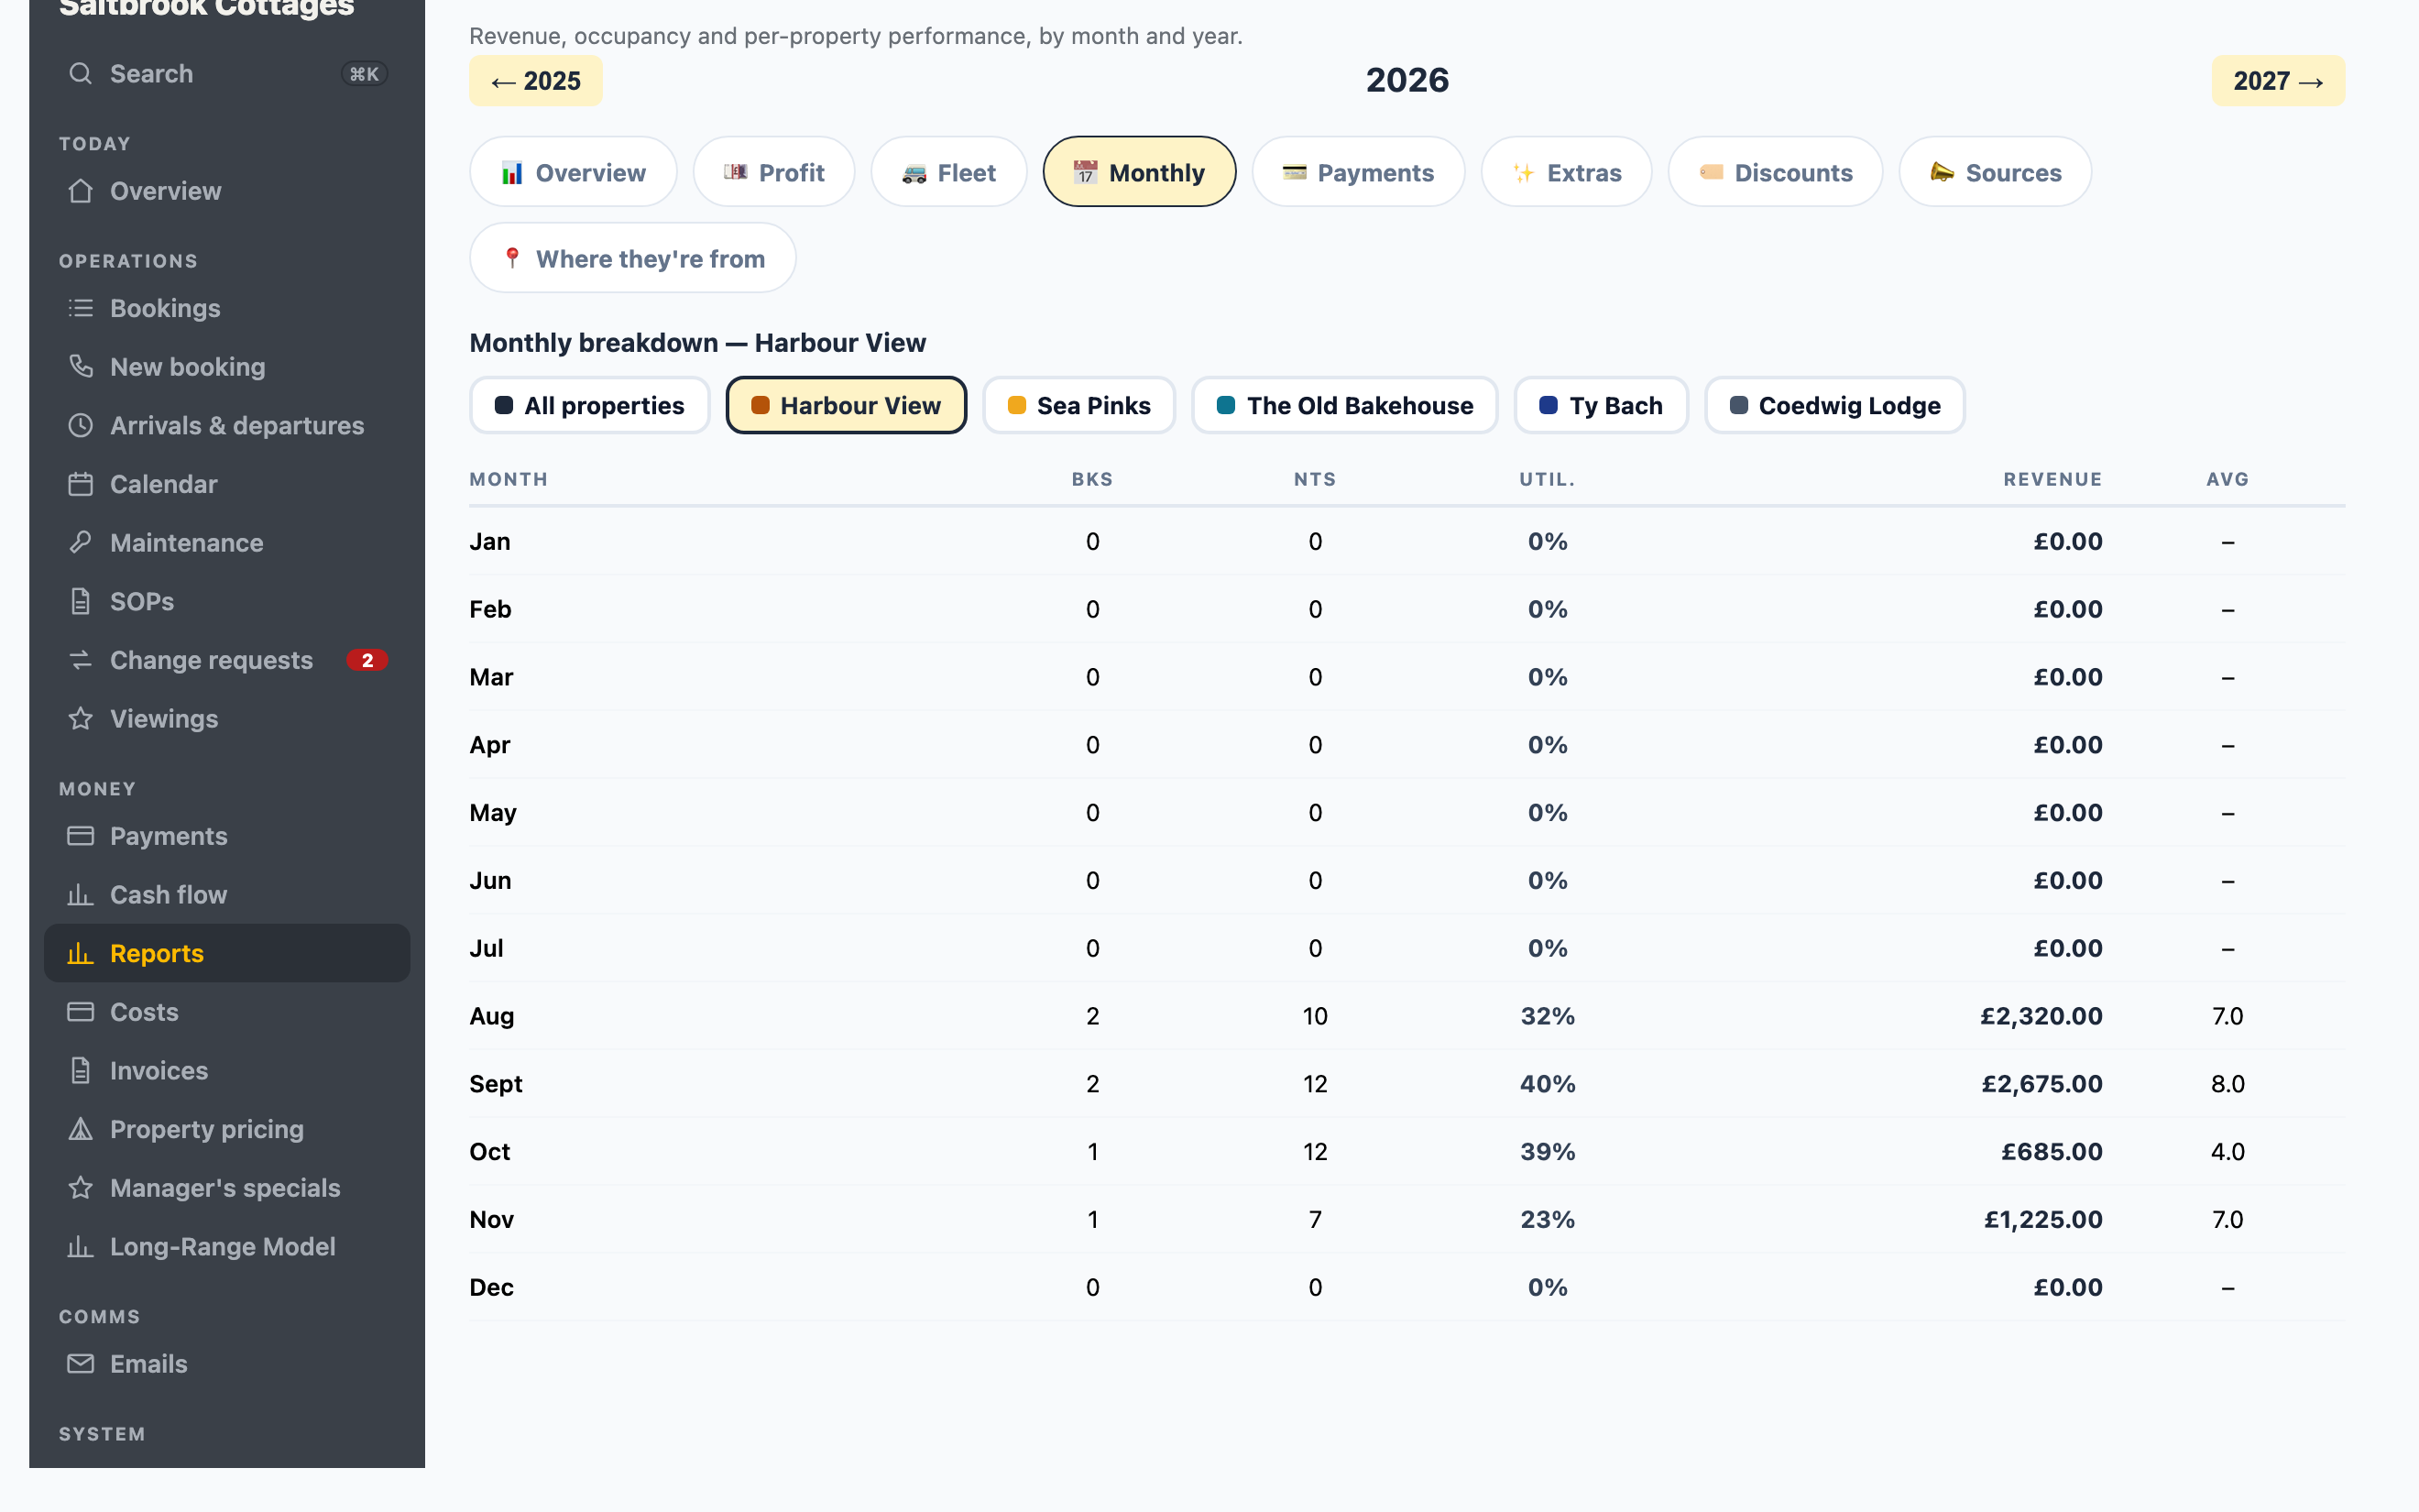Click the swap arrows icon for Change requests
Image resolution: width=2419 pixels, height=1512 pixels.
pyautogui.click(x=80, y=660)
